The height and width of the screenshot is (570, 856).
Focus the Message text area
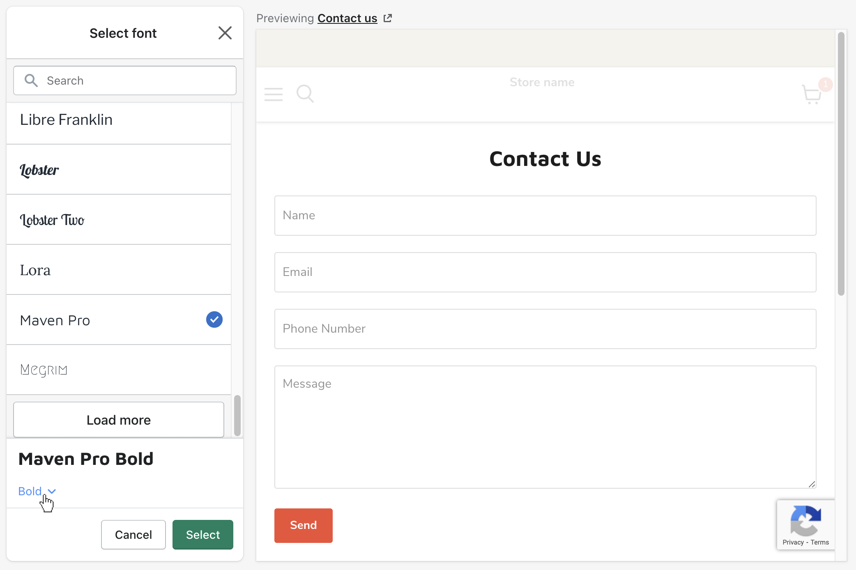(x=545, y=427)
